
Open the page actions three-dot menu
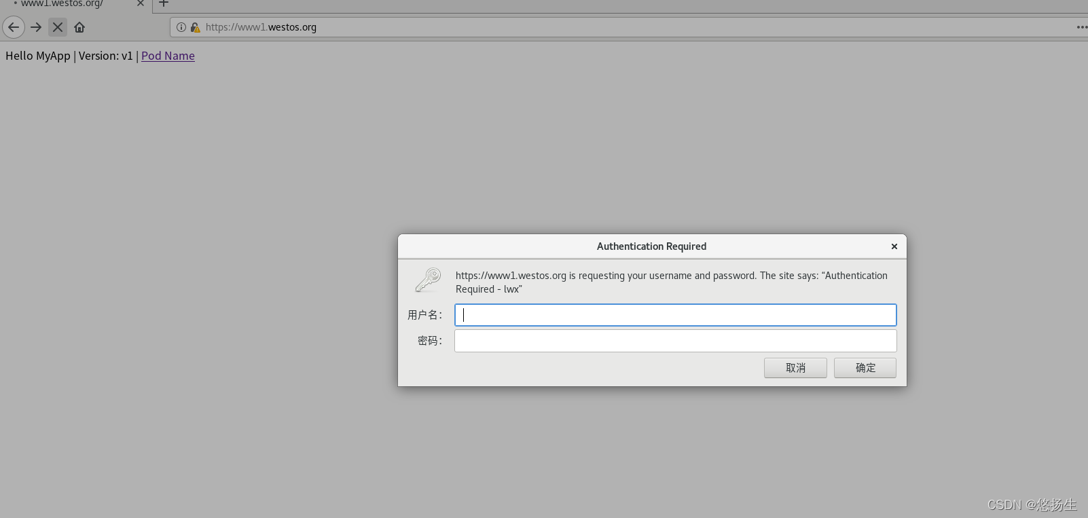pos(1081,27)
